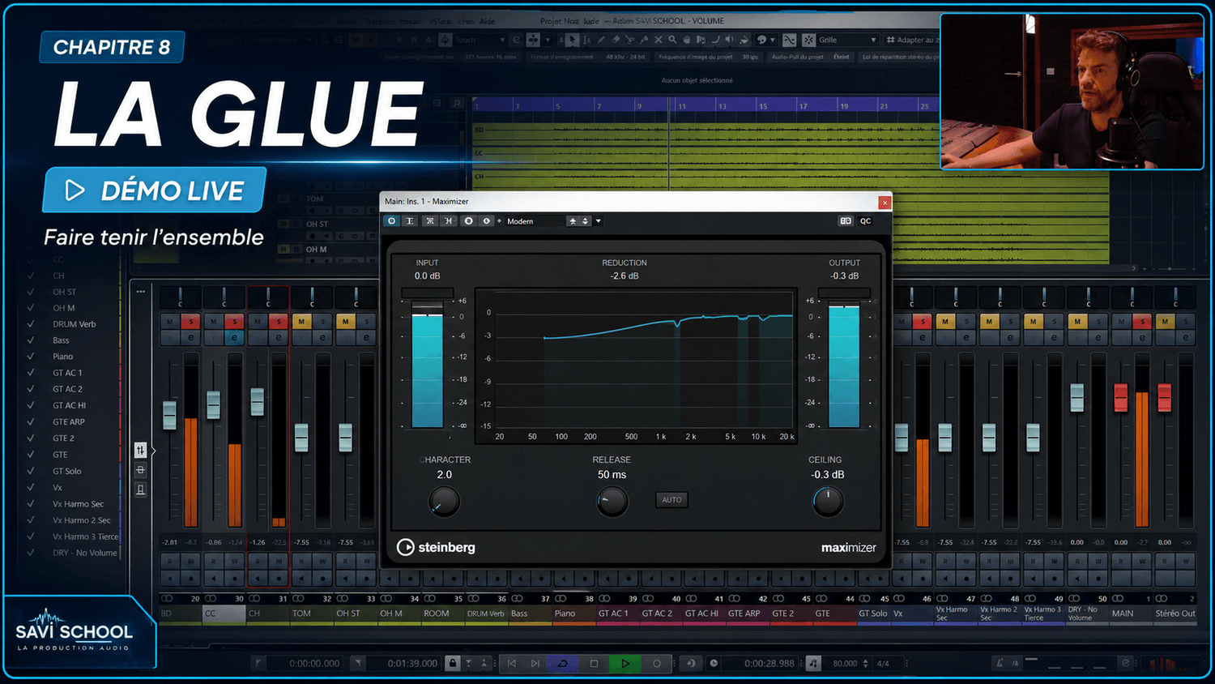Image resolution: width=1215 pixels, height=684 pixels.
Task: Solo the CC mixer channel
Action: click(x=234, y=322)
